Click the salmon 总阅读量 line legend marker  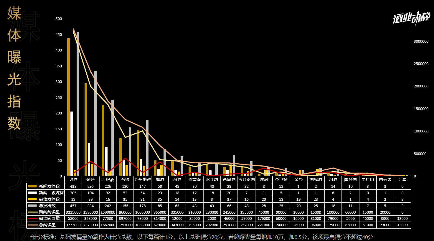pyautogui.click(x=32, y=225)
